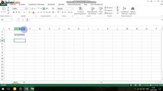
Task: Open the FOXIT READER PDF tab
Action: point(97,5)
